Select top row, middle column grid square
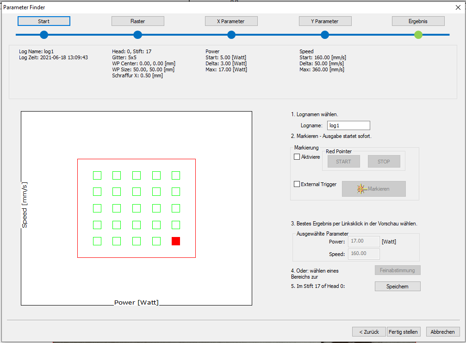 click(x=137, y=175)
